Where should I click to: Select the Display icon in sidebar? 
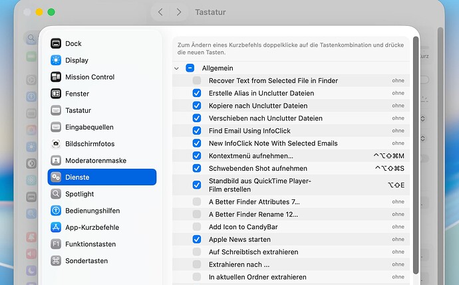(56, 60)
